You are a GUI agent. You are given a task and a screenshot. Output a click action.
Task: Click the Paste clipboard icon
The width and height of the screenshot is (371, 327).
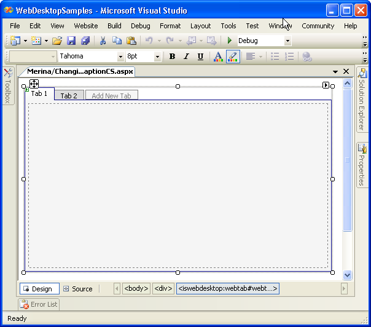tap(131, 41)
